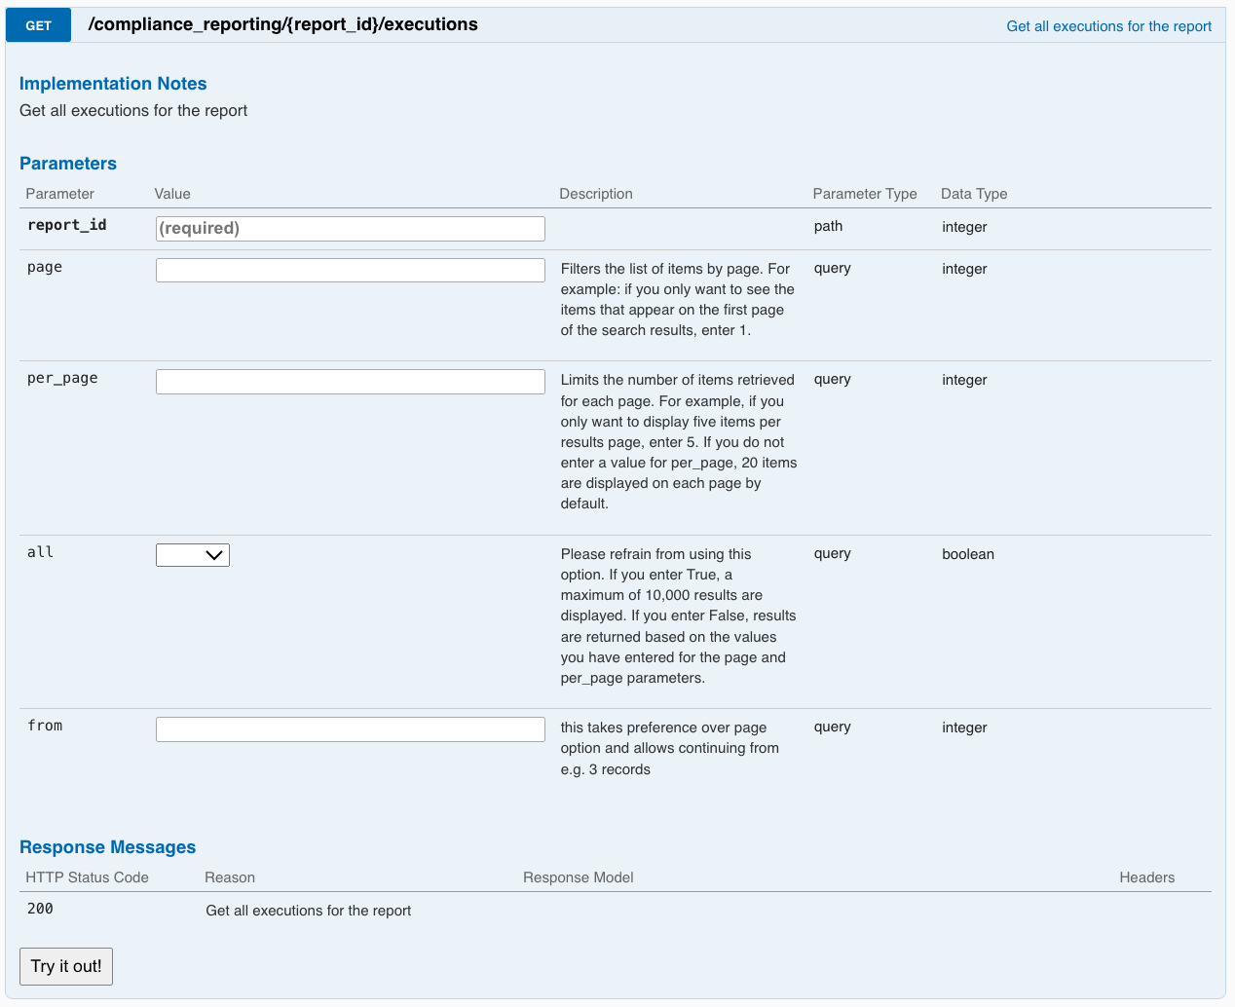Image resolution: width=1235 pixels, height=1007 pixels.
Task: Focus the required report_id input field
Action: coord(350,228)
